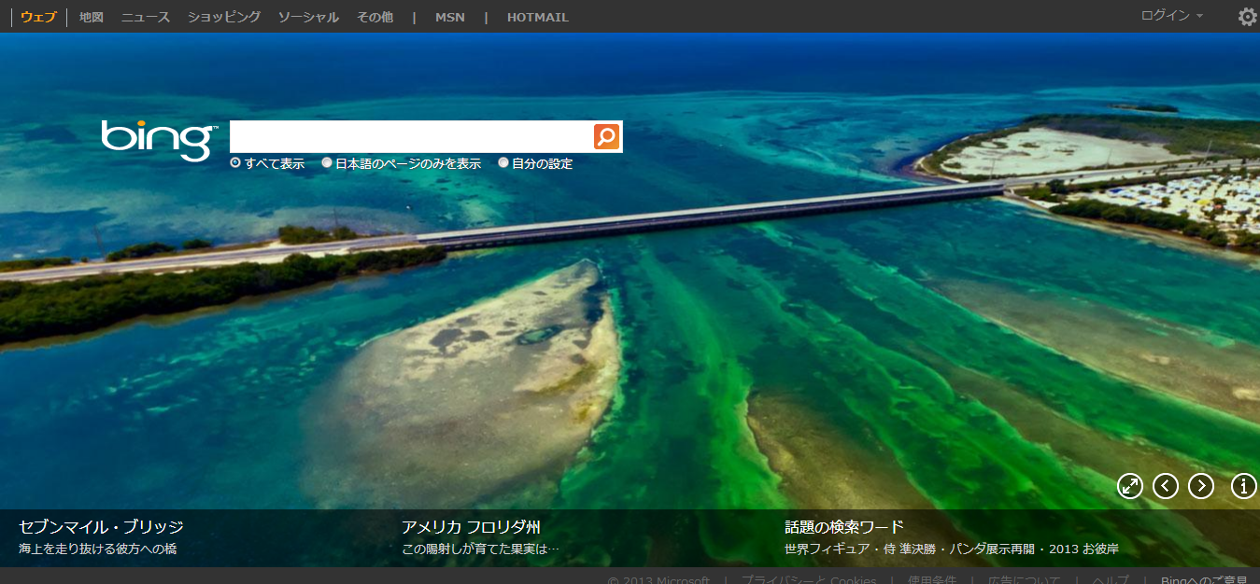Click the セブンマイル・ブリッジ headline
This screenshot has width=1260, height=584.
pos(101,527)
